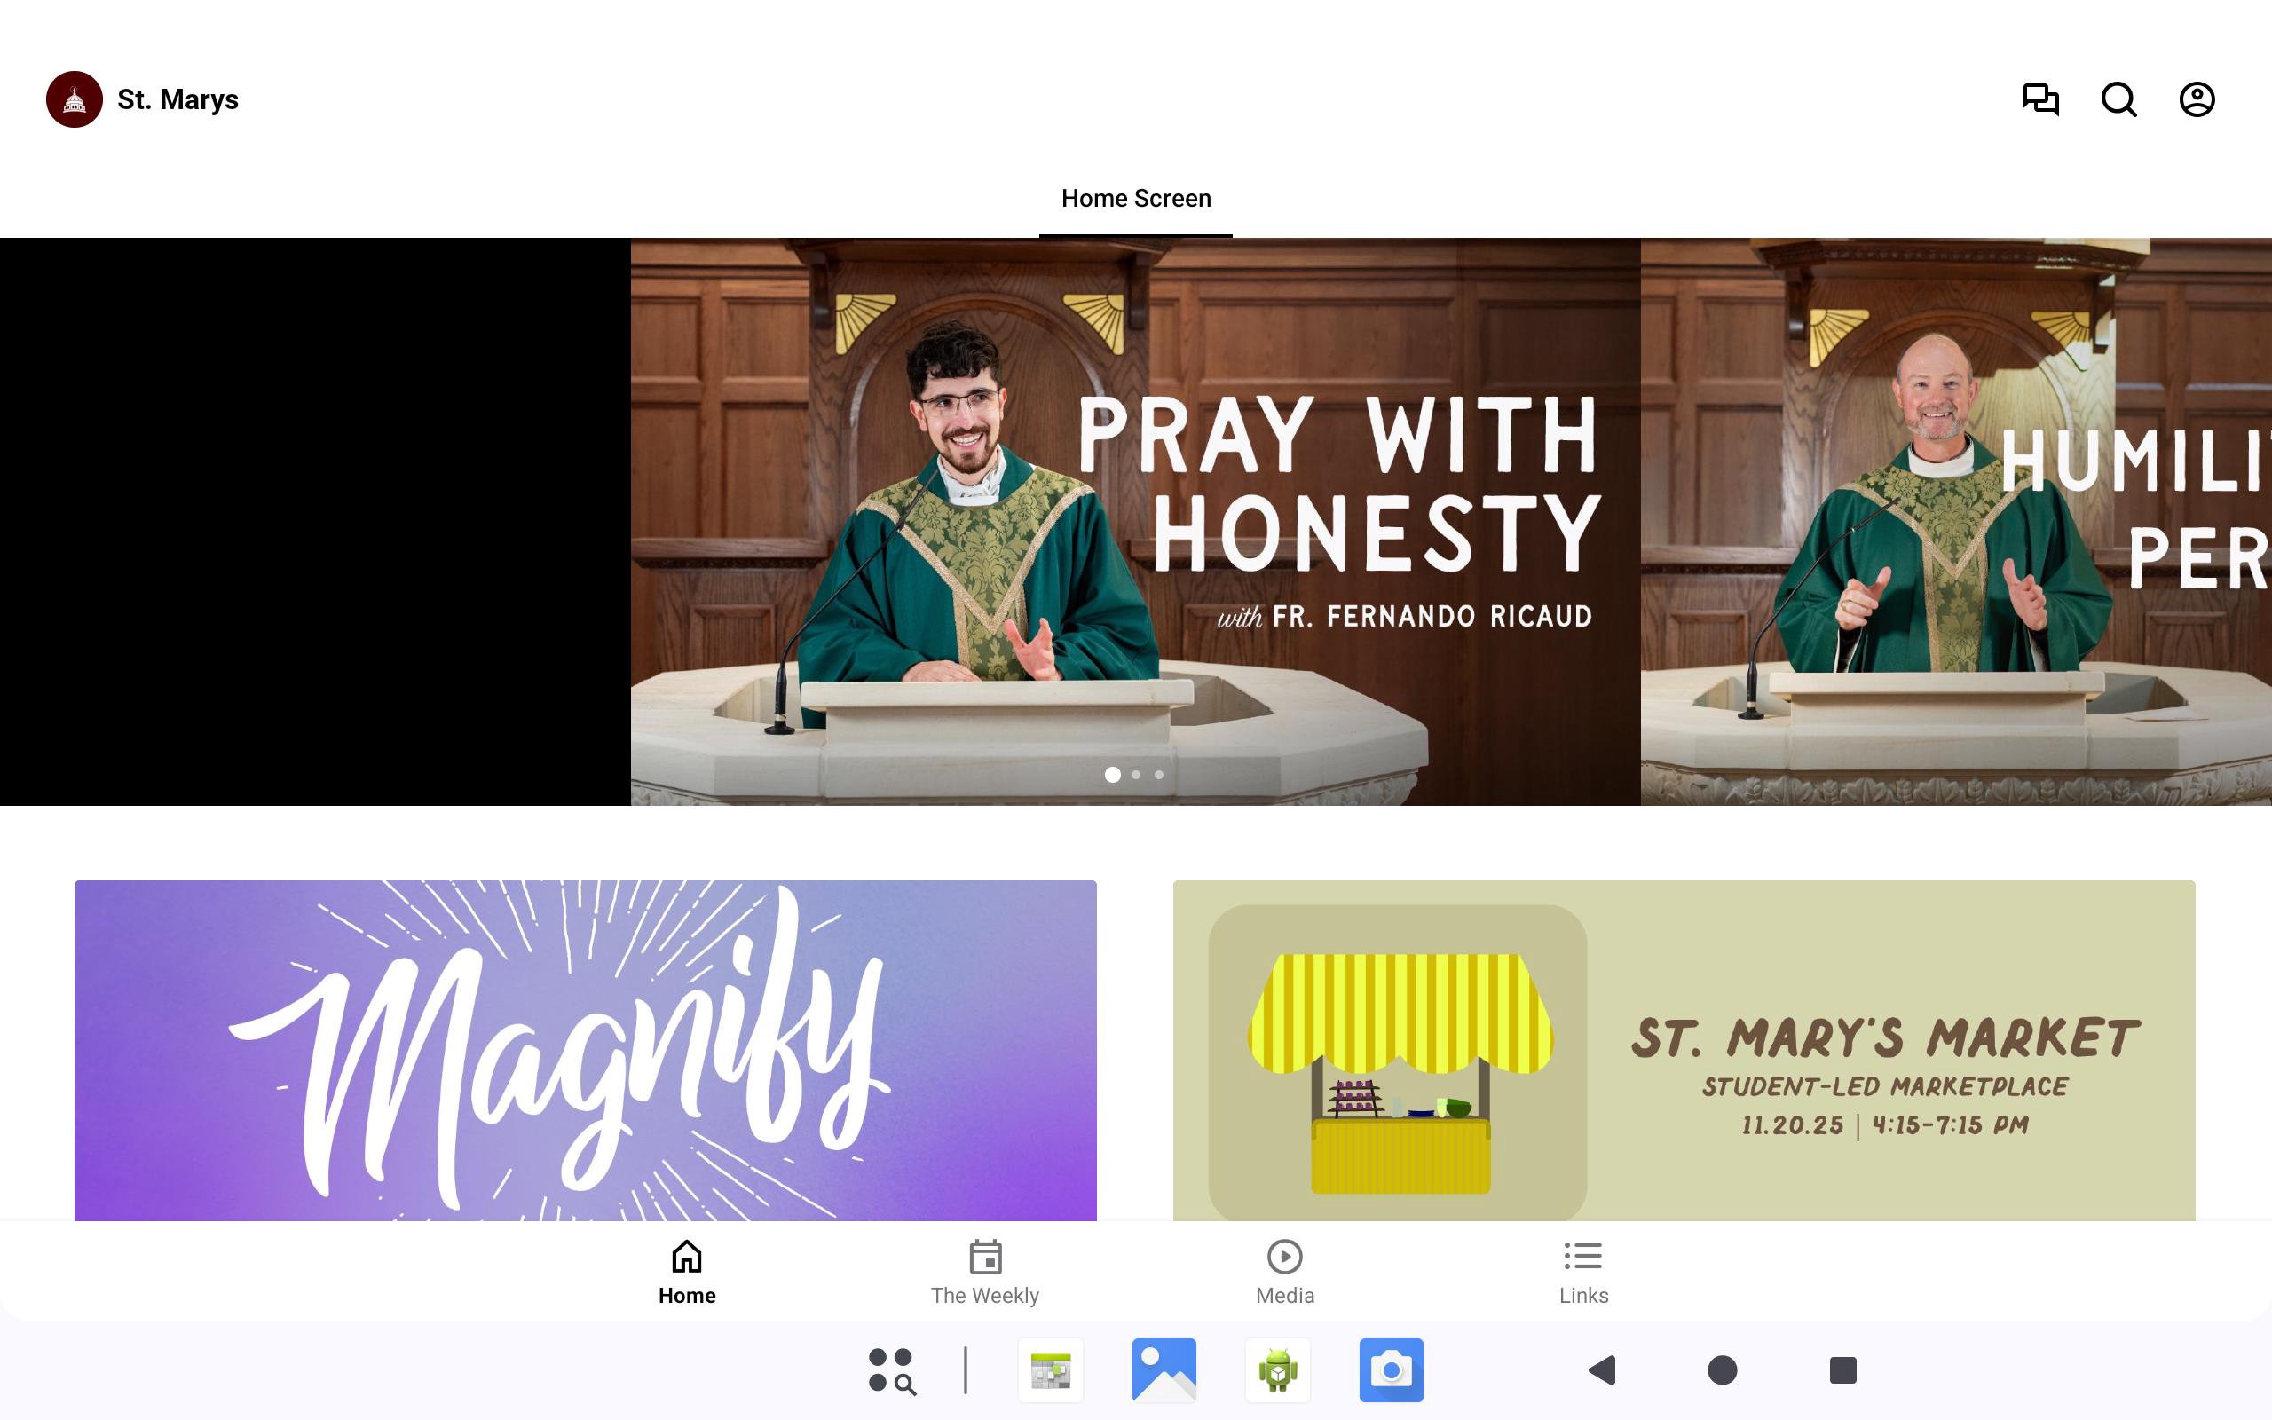Tap the St. Marys logo

point(75,99)
